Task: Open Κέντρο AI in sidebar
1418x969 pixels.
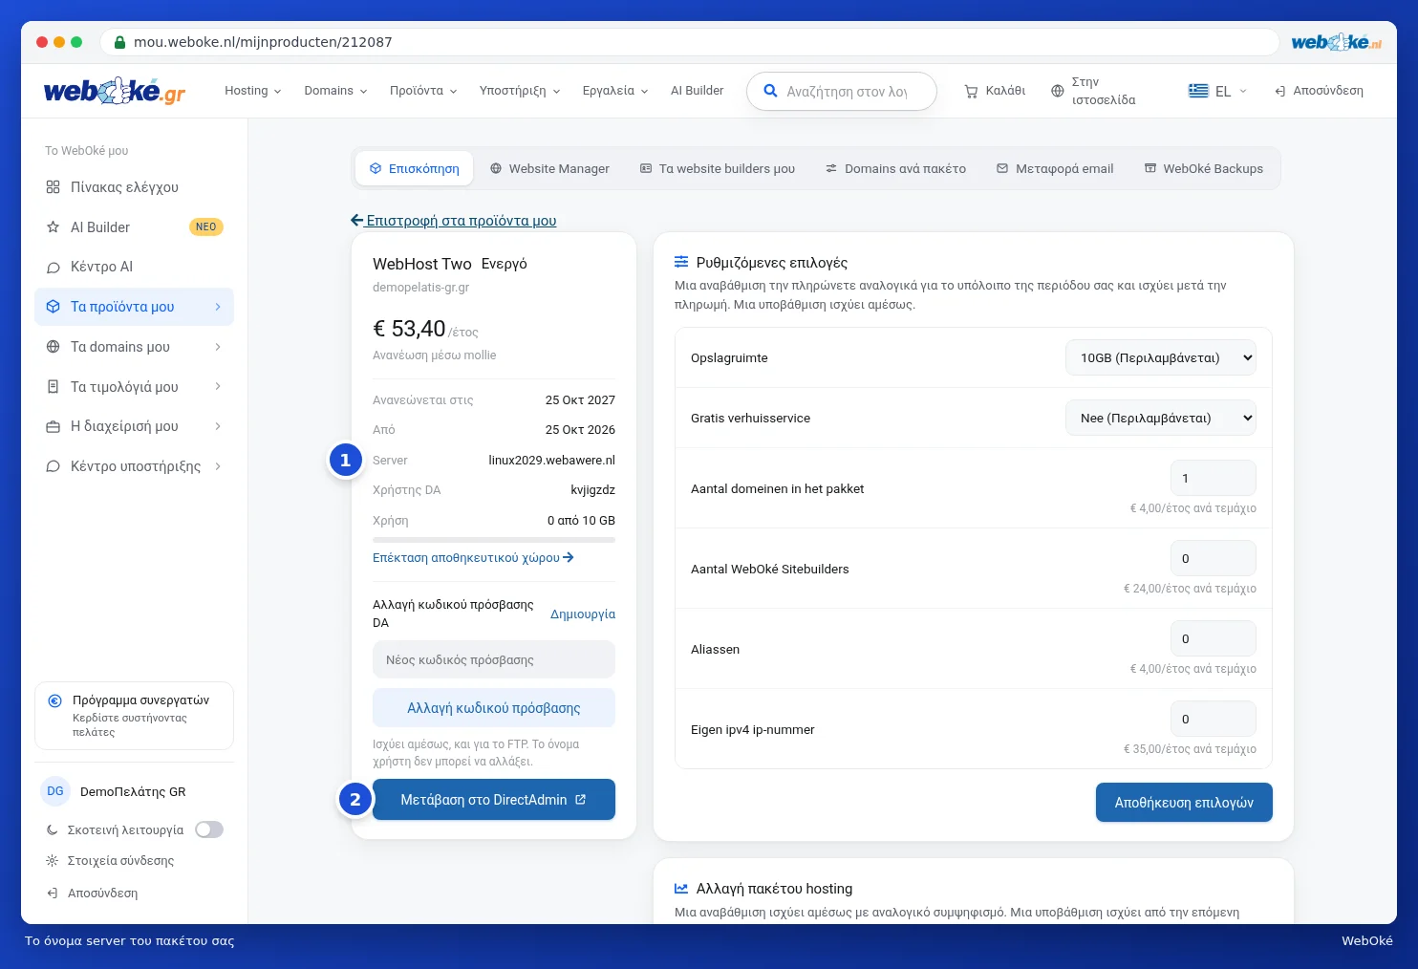Action: click(134, 267)
